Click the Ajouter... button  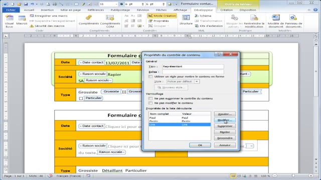point(225,114)
